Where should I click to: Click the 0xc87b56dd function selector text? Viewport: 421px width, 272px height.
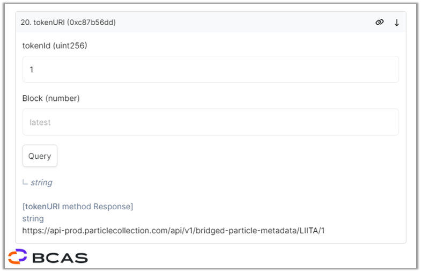(x=91, y=23)
